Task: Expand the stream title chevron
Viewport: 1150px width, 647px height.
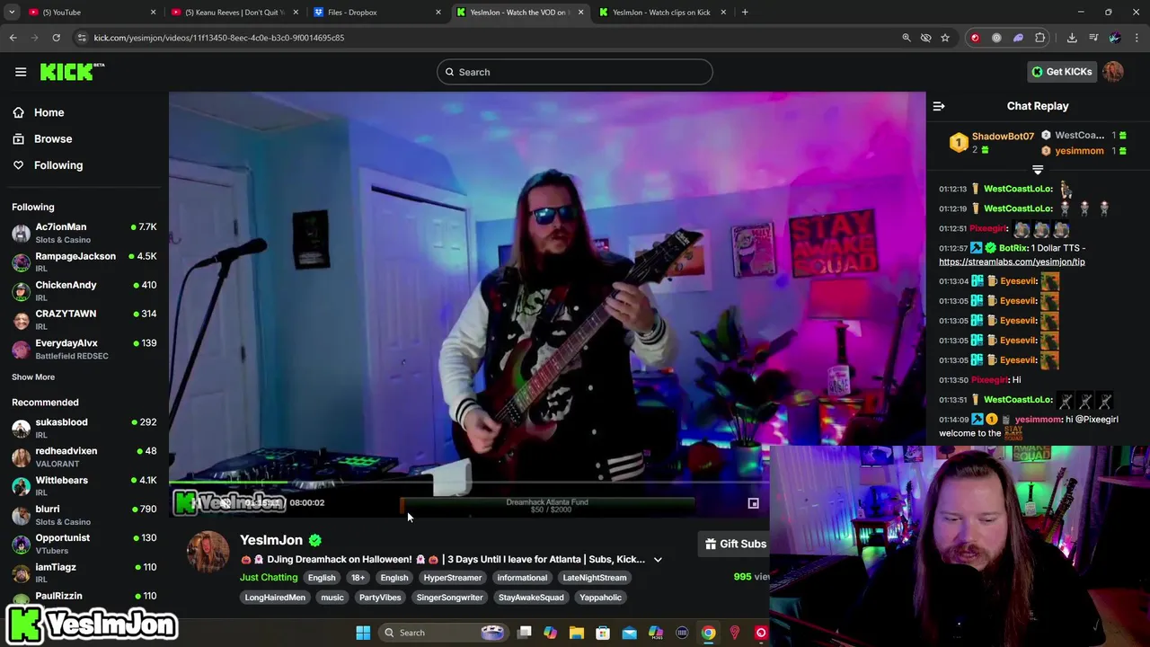Action: [658, 560]
